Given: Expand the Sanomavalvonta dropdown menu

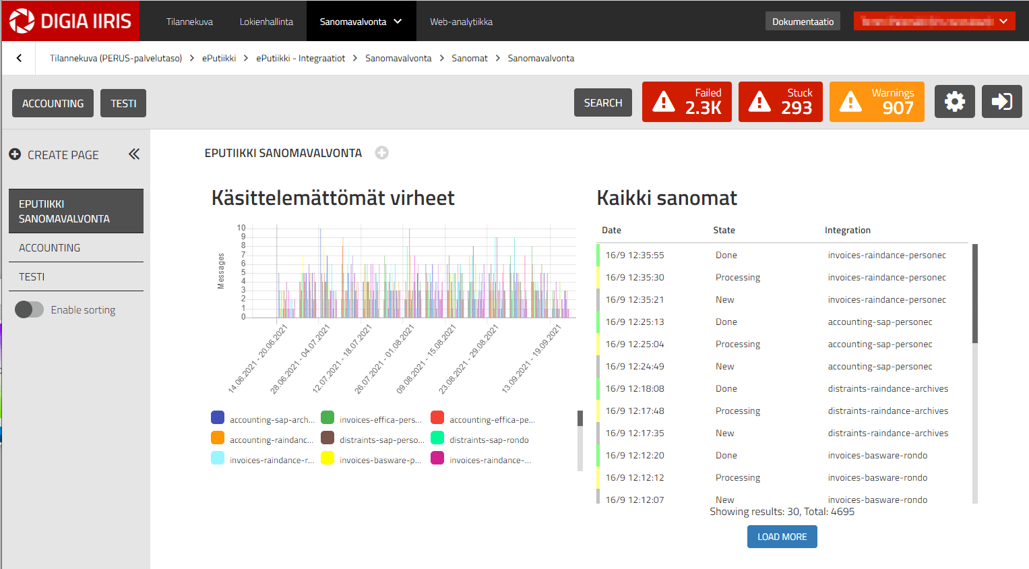Looking at the screenshot, I should [x=361, y=22].
